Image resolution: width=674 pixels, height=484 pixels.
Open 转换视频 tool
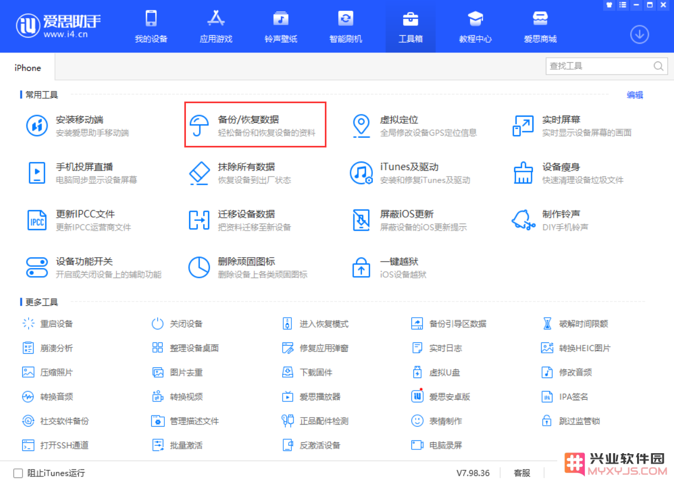click(177, 396)
